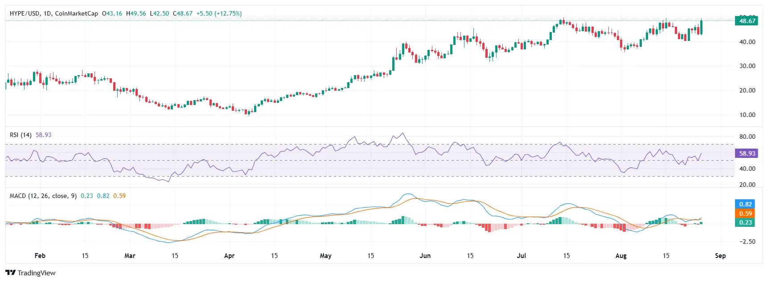Screen dimensions: 768x282
Task: Click the TradingView text link
Action: coord(37,273)
